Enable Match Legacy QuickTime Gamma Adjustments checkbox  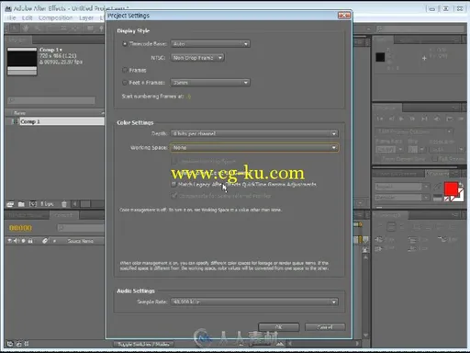(173, 184)
